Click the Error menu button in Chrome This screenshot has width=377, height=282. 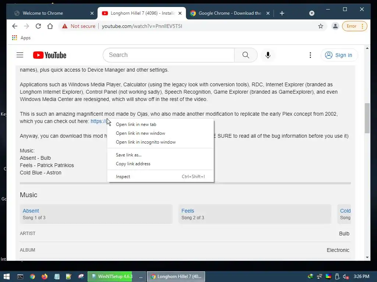(355, 26)
